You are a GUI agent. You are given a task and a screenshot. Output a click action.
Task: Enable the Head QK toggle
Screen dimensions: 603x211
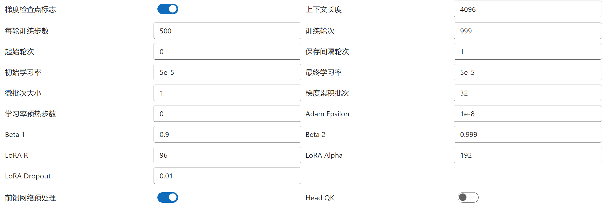coord(468,197)
